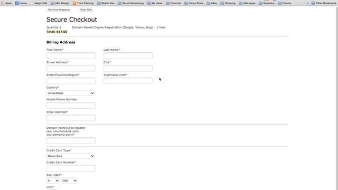This screenshot has width=338, height=190.
Task: Open the eBay bookmarks folder
Action: [212, 3]
